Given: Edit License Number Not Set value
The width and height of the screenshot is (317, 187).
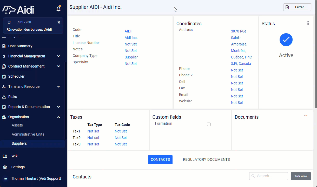Looking at the screenshot, I should (130, 44).
